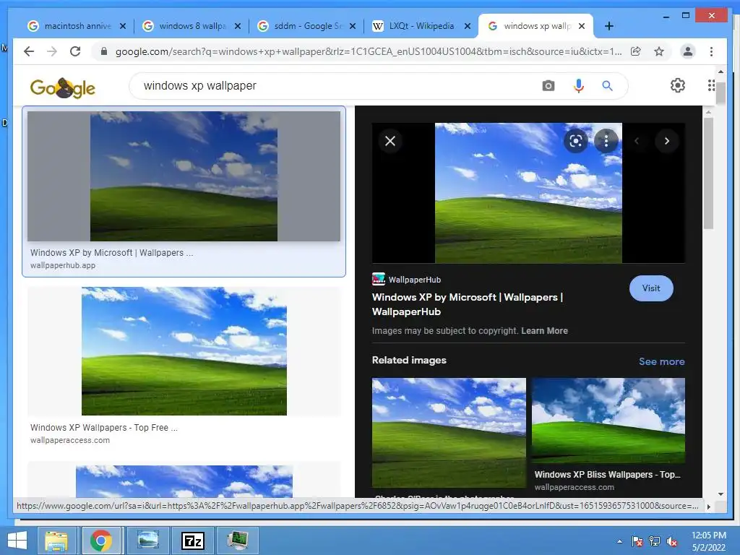The image size is (740, 555).
Task: Select the first Bliss wallpaper thumbnail
Action: click(184, 176)
